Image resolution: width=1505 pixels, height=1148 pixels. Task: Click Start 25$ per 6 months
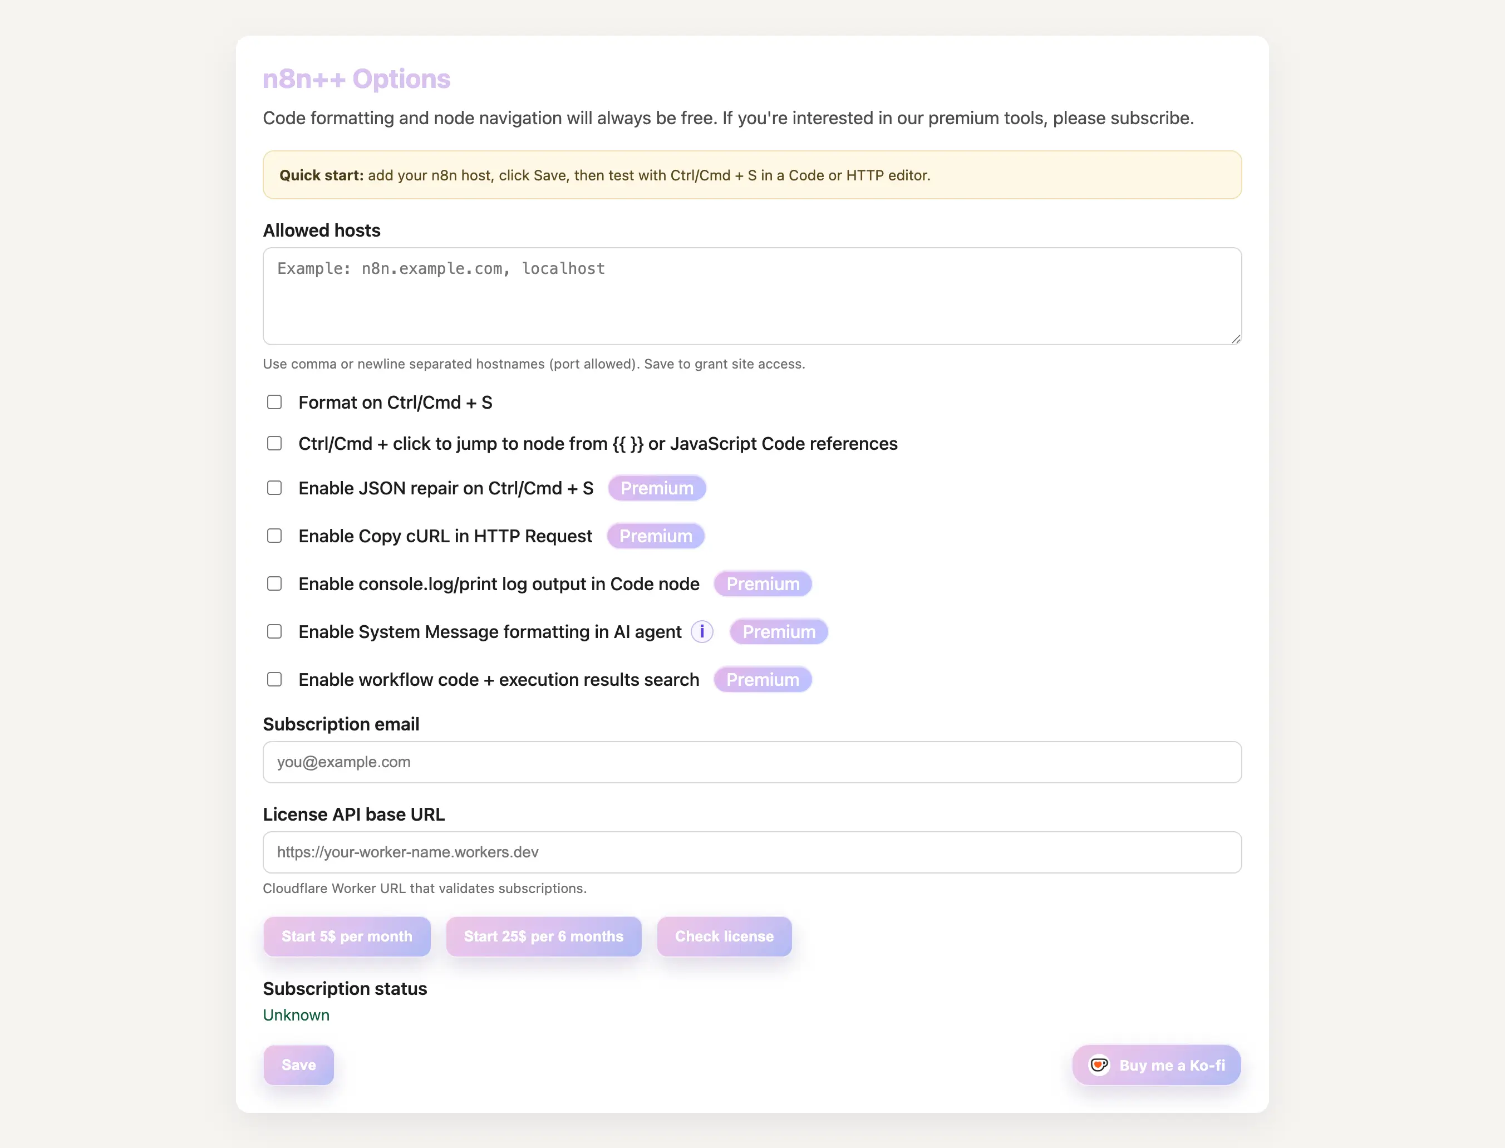click(543, 936)
